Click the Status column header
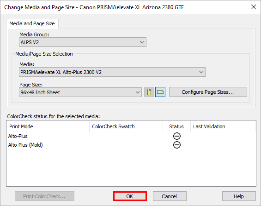This screenshot has height=206, width=261. point(176,126)
